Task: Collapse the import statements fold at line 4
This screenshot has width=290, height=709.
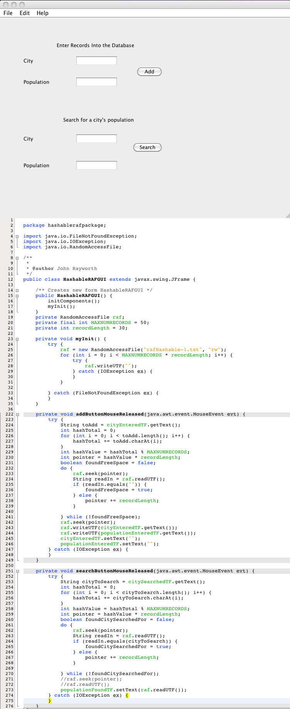Action: coord(17,236)
